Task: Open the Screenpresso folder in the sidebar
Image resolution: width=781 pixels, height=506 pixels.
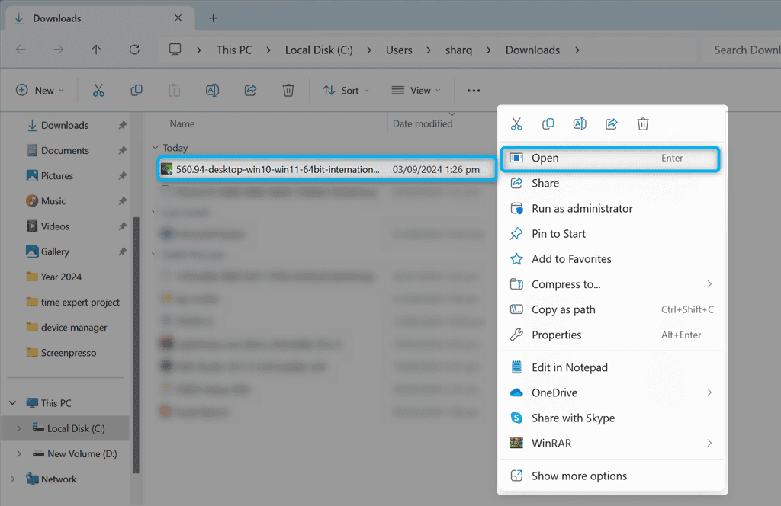Action: [x=69, y=353]
